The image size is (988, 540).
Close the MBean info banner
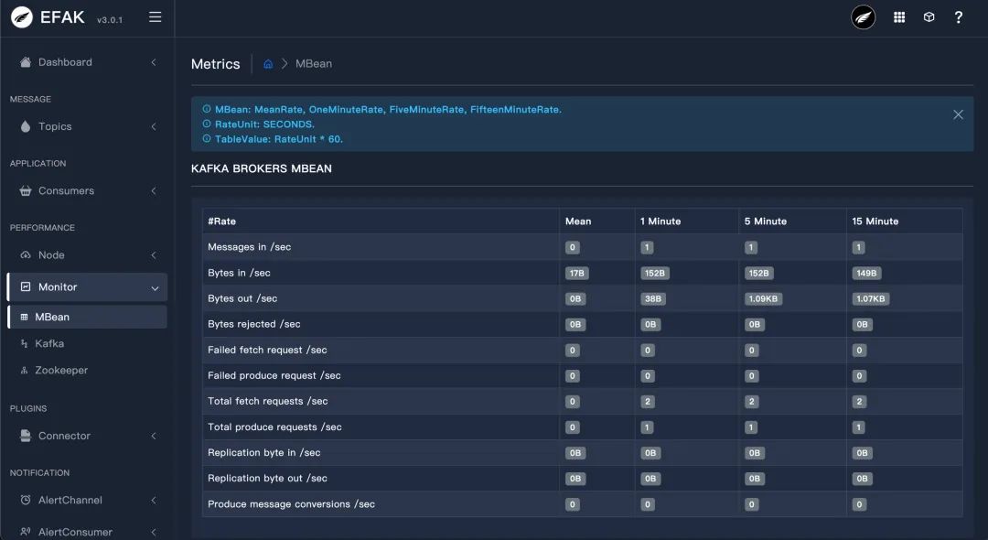pyautogui.click(x=958, y=114)
